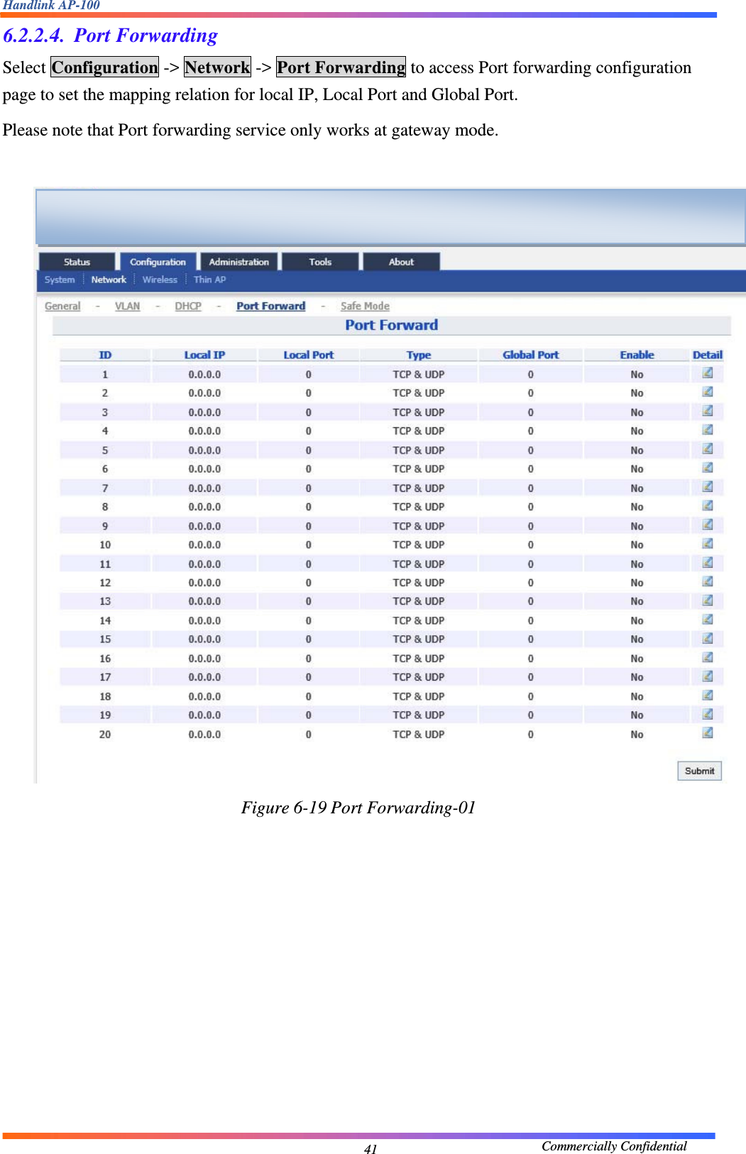Click the Enable column header
This screenshot has height=1154, width=746.
click(x=637, y=355)
